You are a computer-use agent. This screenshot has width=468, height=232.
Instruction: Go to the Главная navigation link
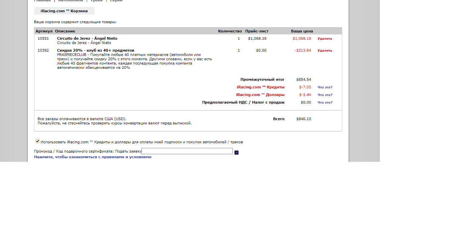pyautogui.click(x=42, y=1)
